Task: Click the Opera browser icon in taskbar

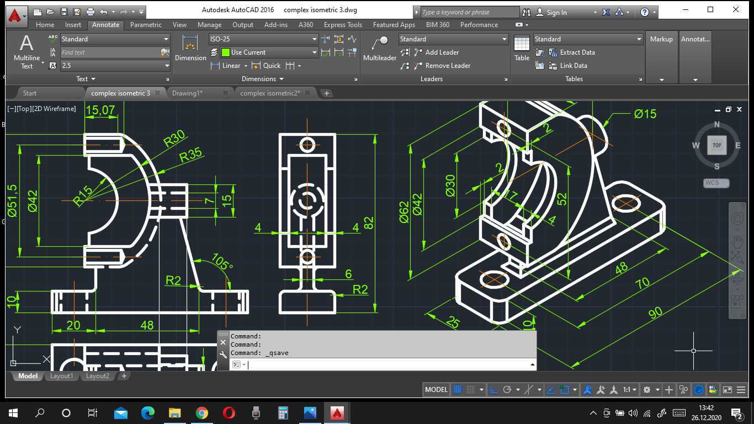Action: 229,412
